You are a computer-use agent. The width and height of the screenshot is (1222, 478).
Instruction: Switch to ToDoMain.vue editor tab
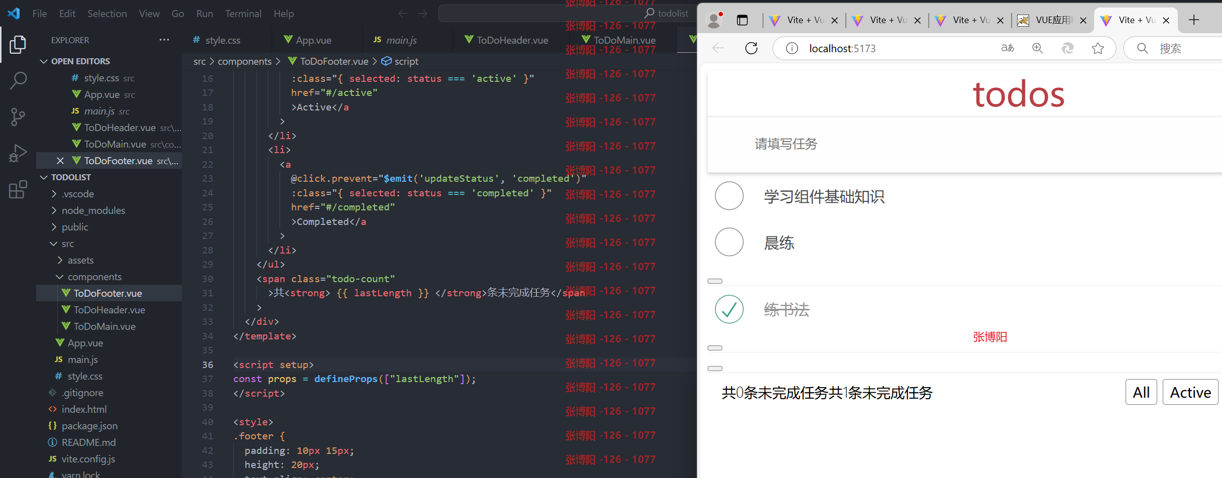point(623,40)
